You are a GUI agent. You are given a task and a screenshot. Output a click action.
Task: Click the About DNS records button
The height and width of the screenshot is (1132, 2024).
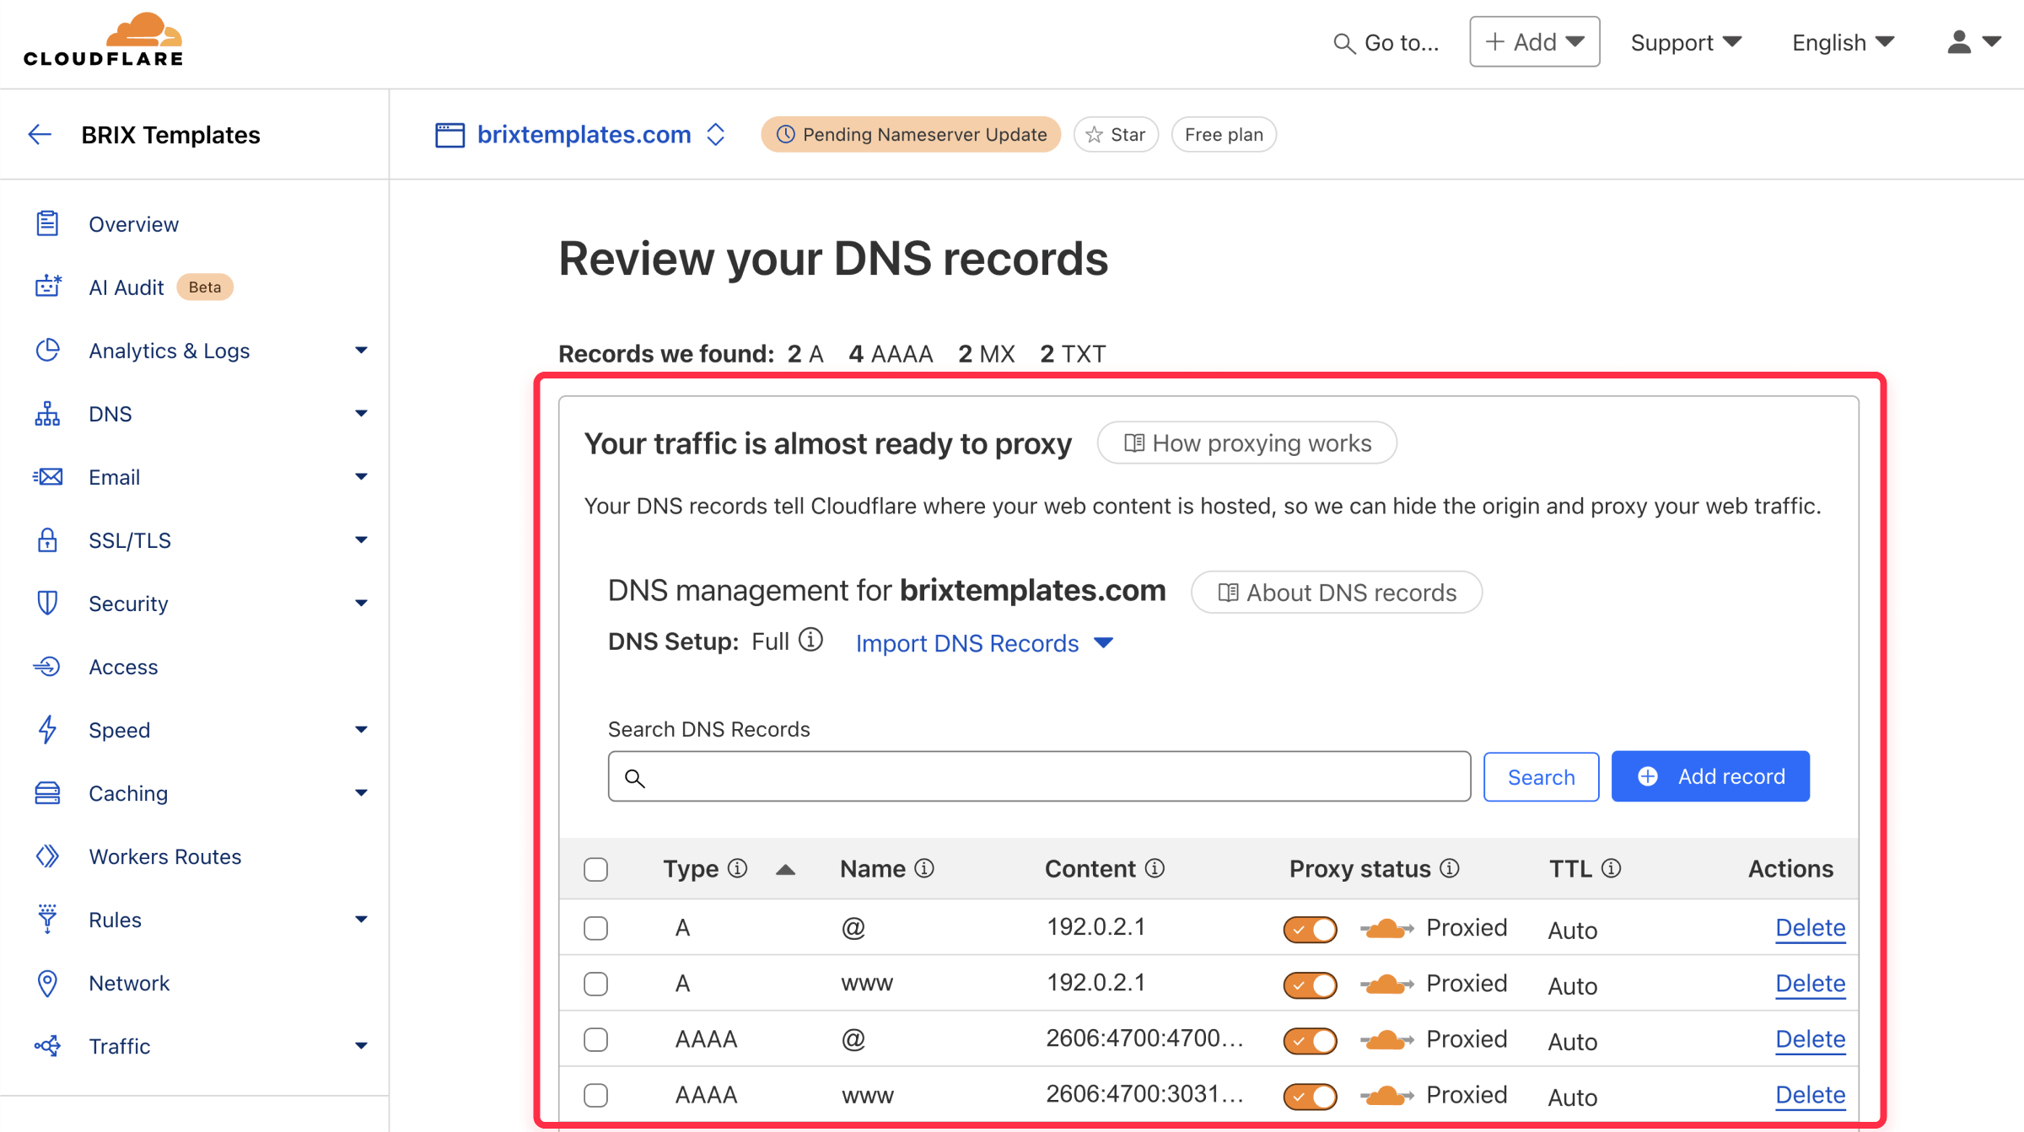point(1337,592)
